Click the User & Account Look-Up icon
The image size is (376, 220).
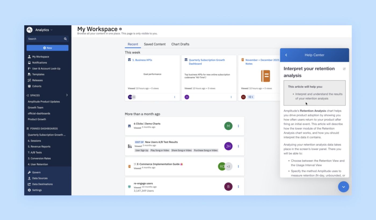29,69
